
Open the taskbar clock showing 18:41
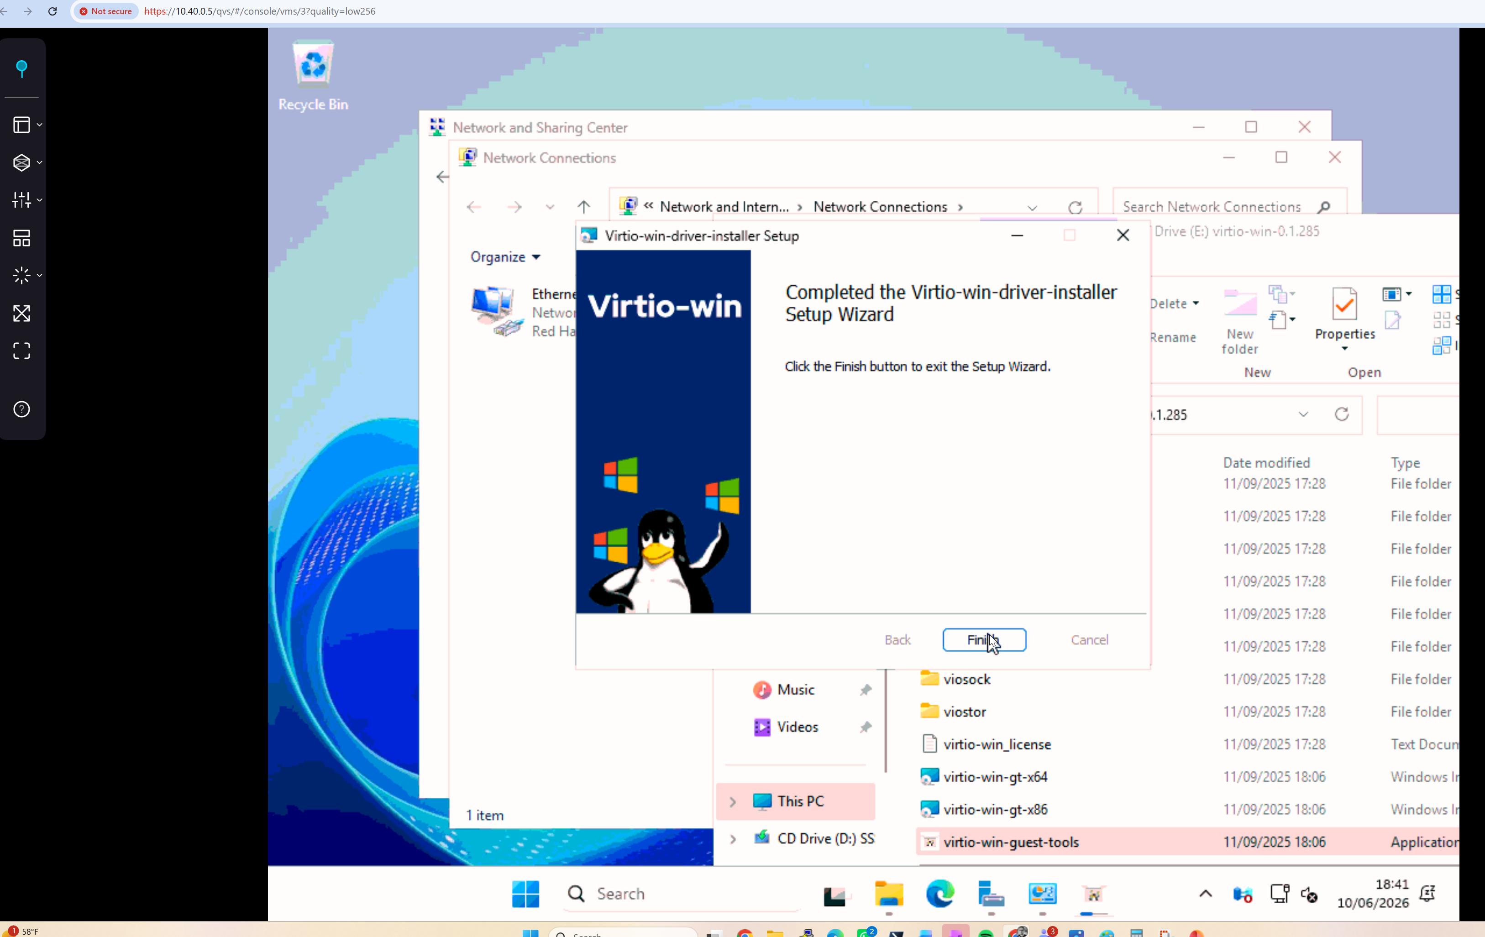(x=1373, y=894)
